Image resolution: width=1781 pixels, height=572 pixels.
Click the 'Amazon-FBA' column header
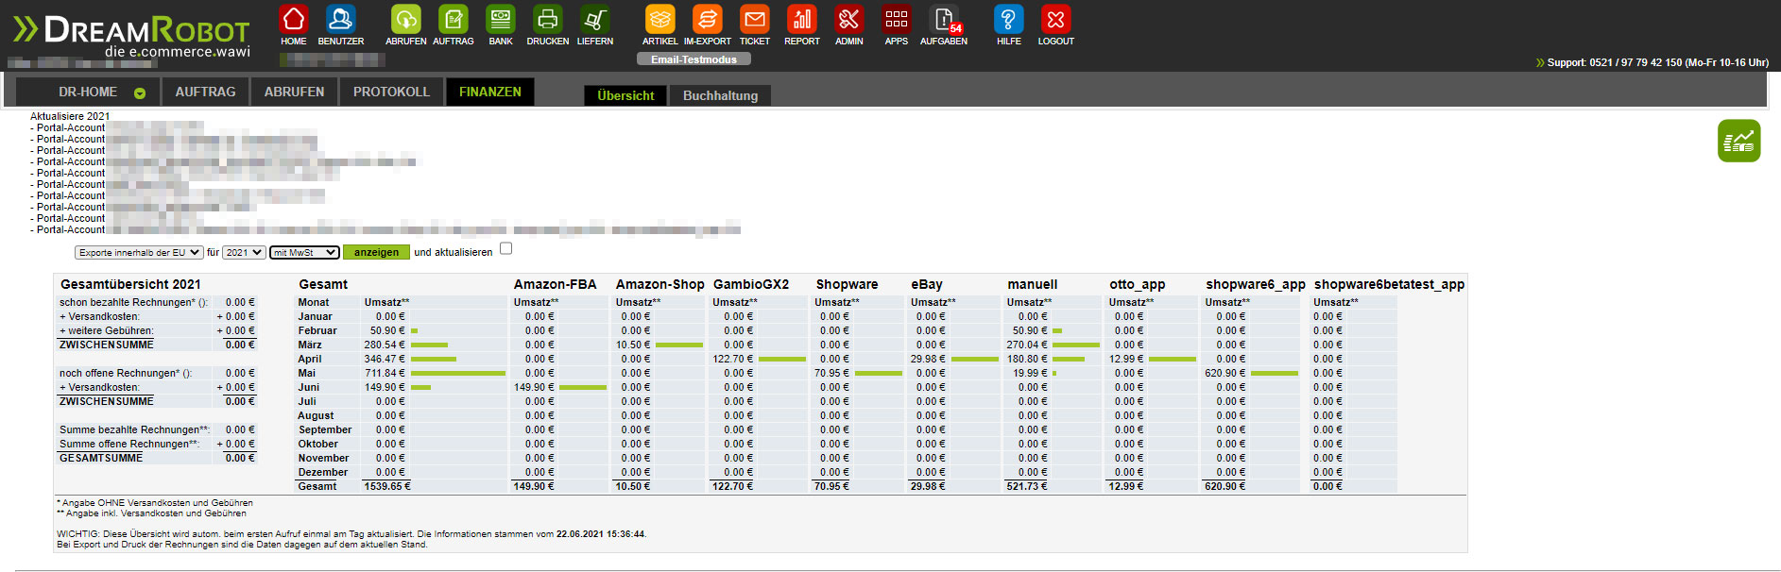(x=556, y=284)
